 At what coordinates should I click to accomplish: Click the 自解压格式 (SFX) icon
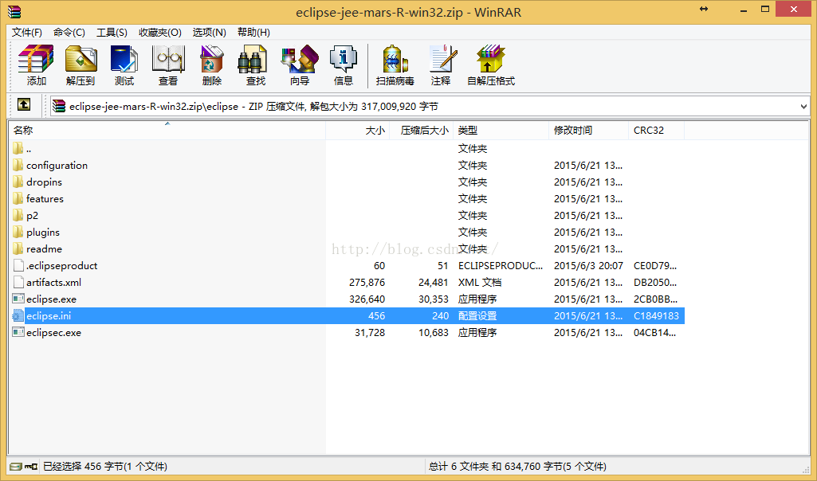click(490, 58)
